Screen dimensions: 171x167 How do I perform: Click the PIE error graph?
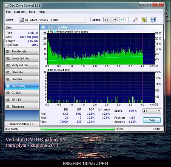101,49
